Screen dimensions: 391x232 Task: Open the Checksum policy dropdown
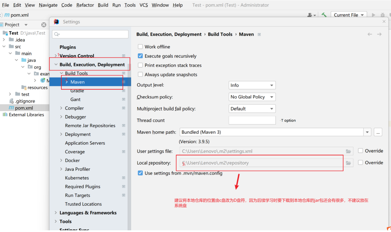click(x=252, y=97)
